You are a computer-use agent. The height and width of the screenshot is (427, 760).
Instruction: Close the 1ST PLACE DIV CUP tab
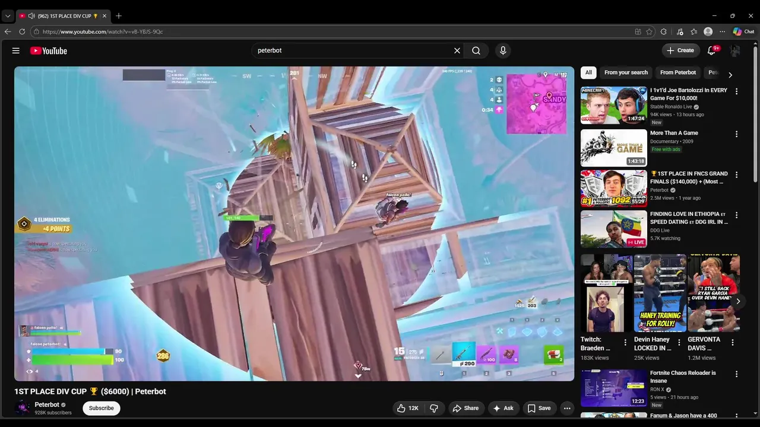pos(105,16)
